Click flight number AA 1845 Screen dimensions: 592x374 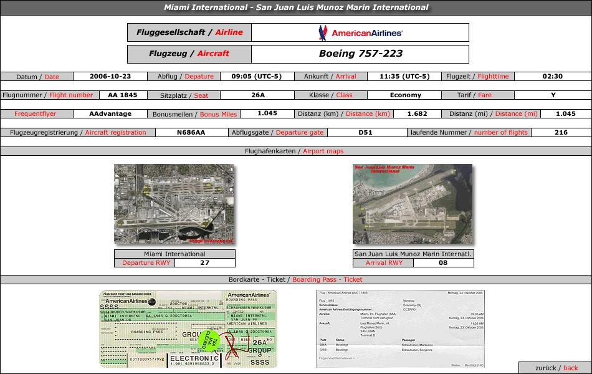click(123, 95)
